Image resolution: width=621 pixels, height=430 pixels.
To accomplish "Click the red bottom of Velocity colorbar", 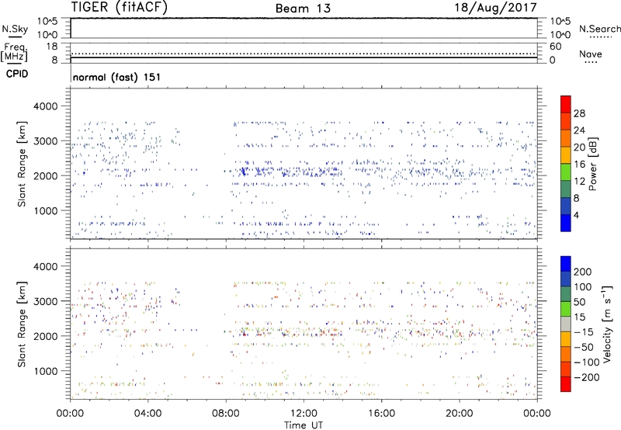I will 566,384.
